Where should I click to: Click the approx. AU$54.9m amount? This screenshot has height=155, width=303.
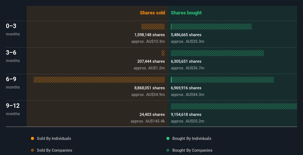click(x=148, y=94)
